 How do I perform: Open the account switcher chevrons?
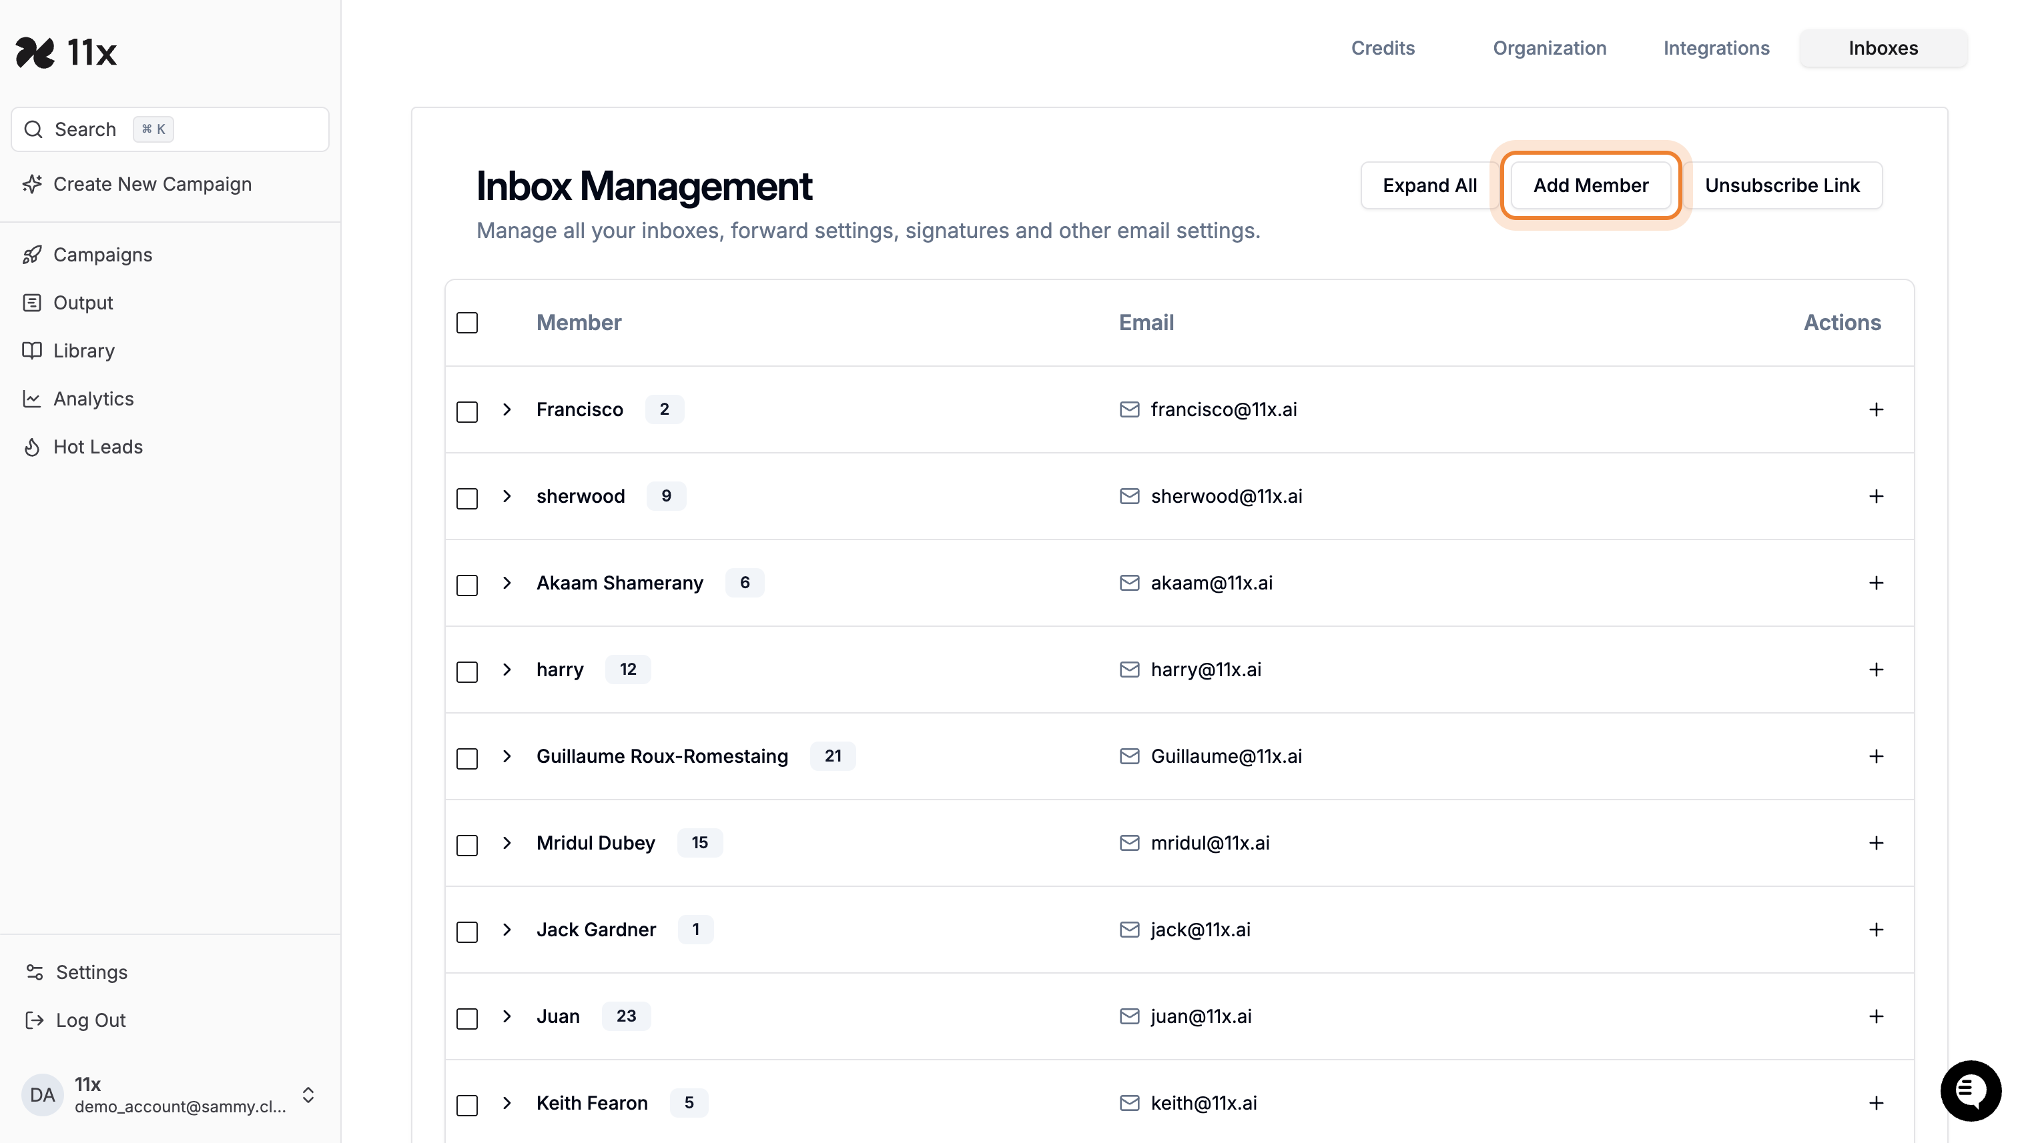(308, 1094)
